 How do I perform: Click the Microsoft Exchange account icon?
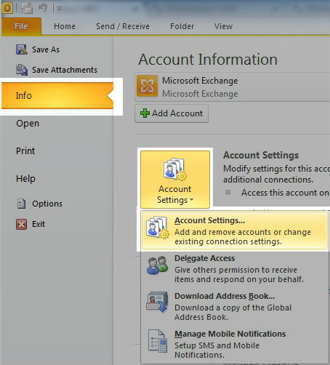147,86
